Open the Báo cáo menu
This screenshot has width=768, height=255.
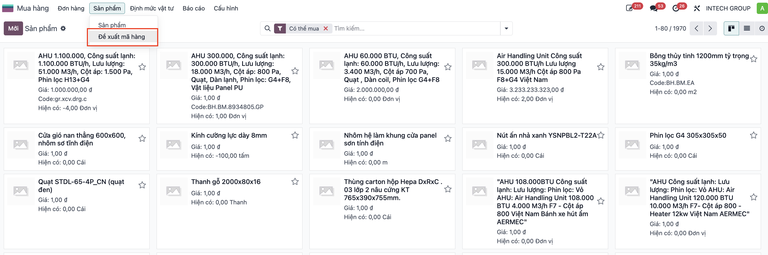[194, 8]
